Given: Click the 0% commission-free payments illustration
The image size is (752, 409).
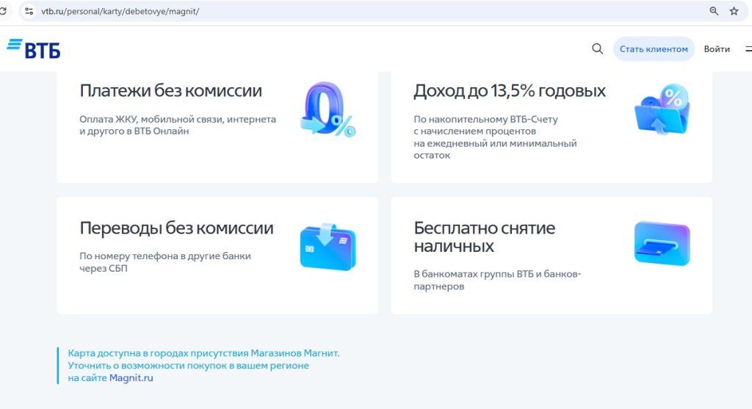Looking at the screenshot, I should coord(328,109).
